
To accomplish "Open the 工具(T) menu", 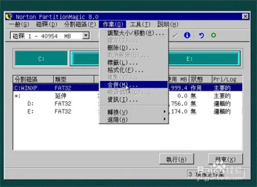I will pyautogui.click(x=140, y=24).
